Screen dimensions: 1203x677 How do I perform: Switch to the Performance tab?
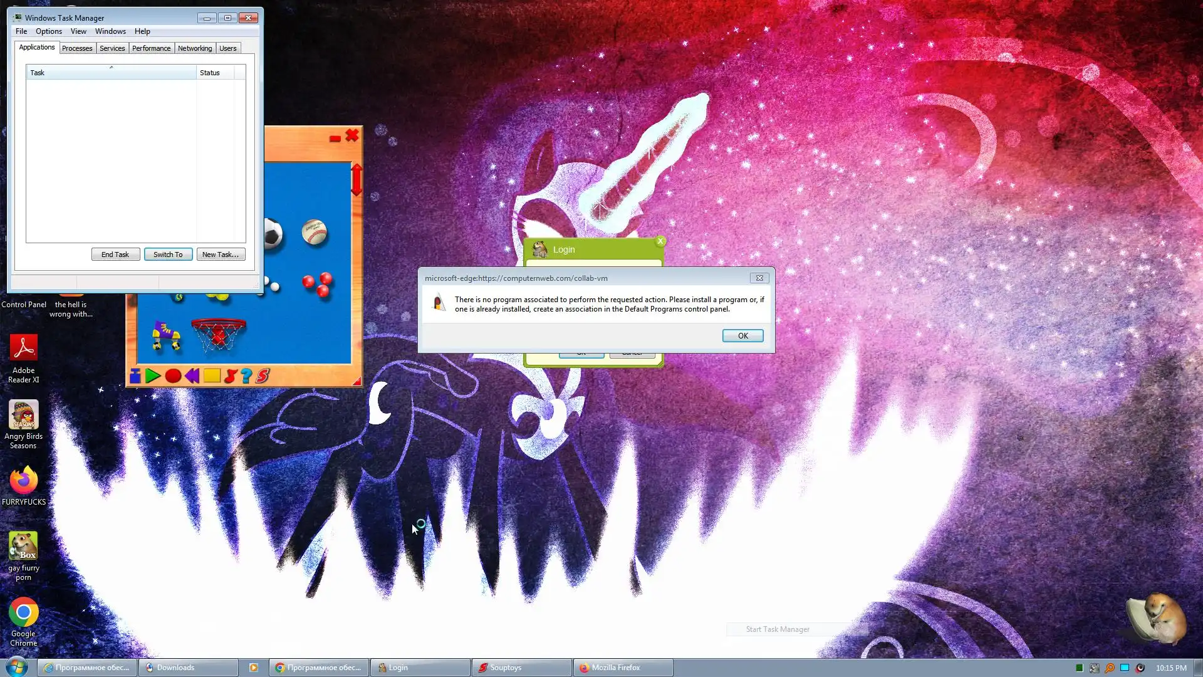151,48
